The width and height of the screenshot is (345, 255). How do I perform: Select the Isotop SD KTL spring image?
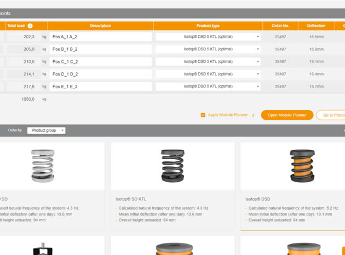(173, 166)
